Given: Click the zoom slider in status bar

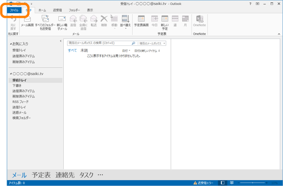Looking at the screenshot, I should (252, 183).
